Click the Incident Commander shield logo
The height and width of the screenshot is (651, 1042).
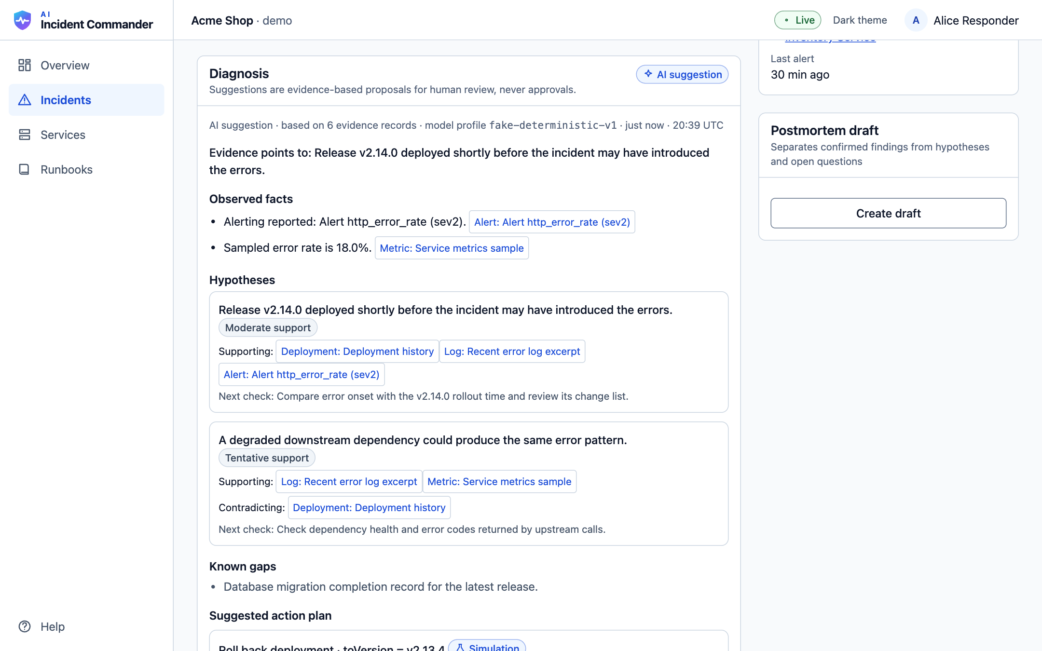tap(23, 20)
